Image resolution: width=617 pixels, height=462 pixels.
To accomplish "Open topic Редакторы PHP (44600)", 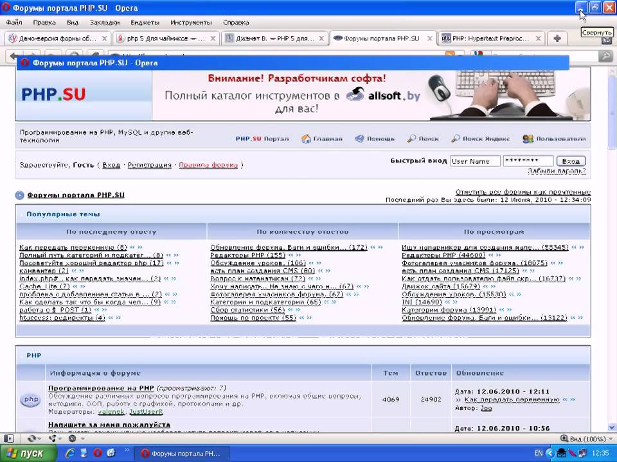I will pos(443,255).
